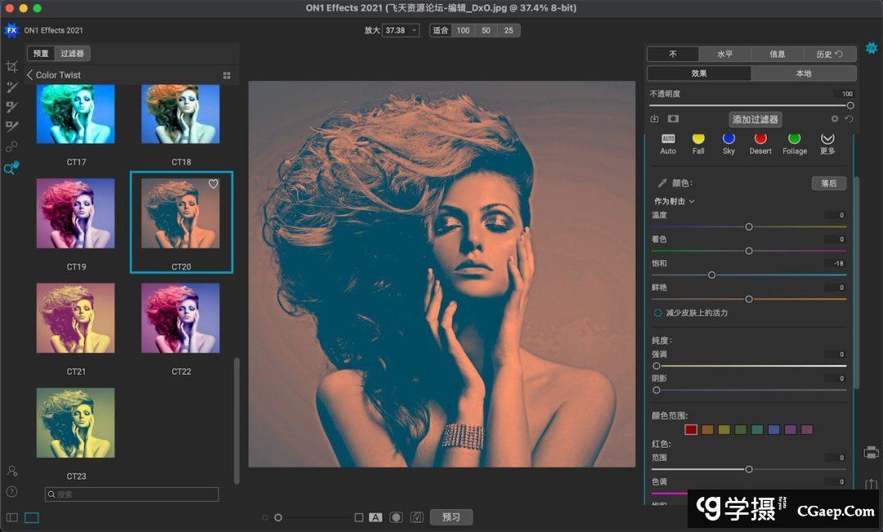Toggle the mask view icon beside 预习
The height and width of the screenshot is (532, 883).
[x=396, y=517]
